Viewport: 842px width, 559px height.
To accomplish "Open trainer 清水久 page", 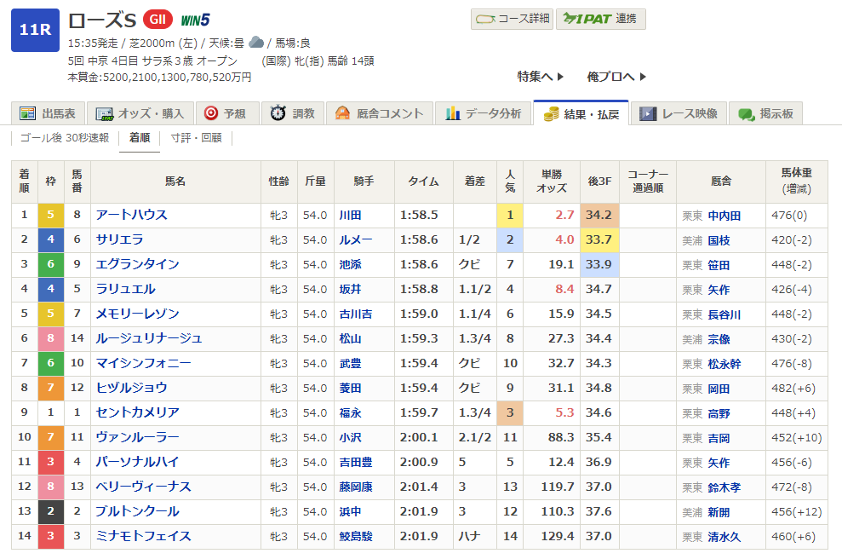I will coord(725,538).
